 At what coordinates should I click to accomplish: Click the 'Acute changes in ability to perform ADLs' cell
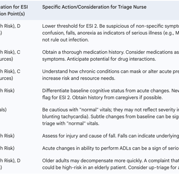111,148
